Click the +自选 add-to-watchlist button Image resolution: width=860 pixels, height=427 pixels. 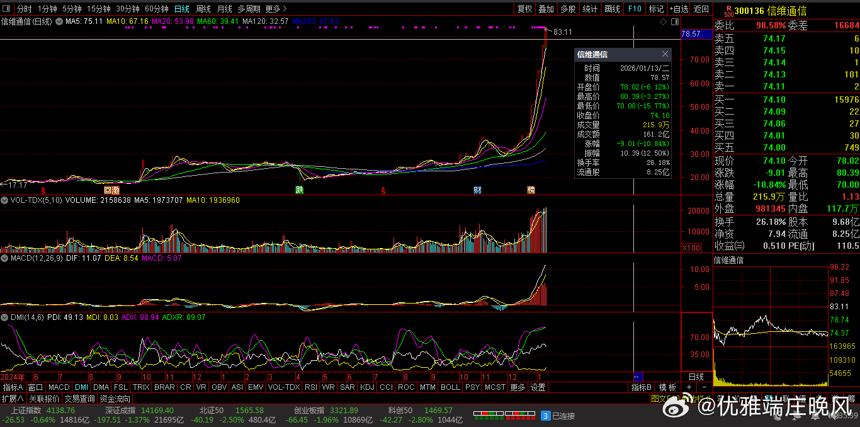679,9
